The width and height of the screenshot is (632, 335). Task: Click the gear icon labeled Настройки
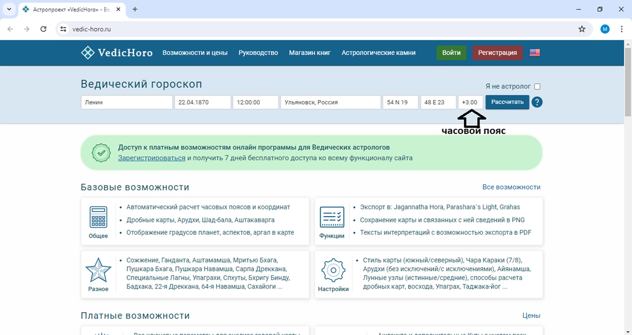pyautogui.click(x=333, y=270)
